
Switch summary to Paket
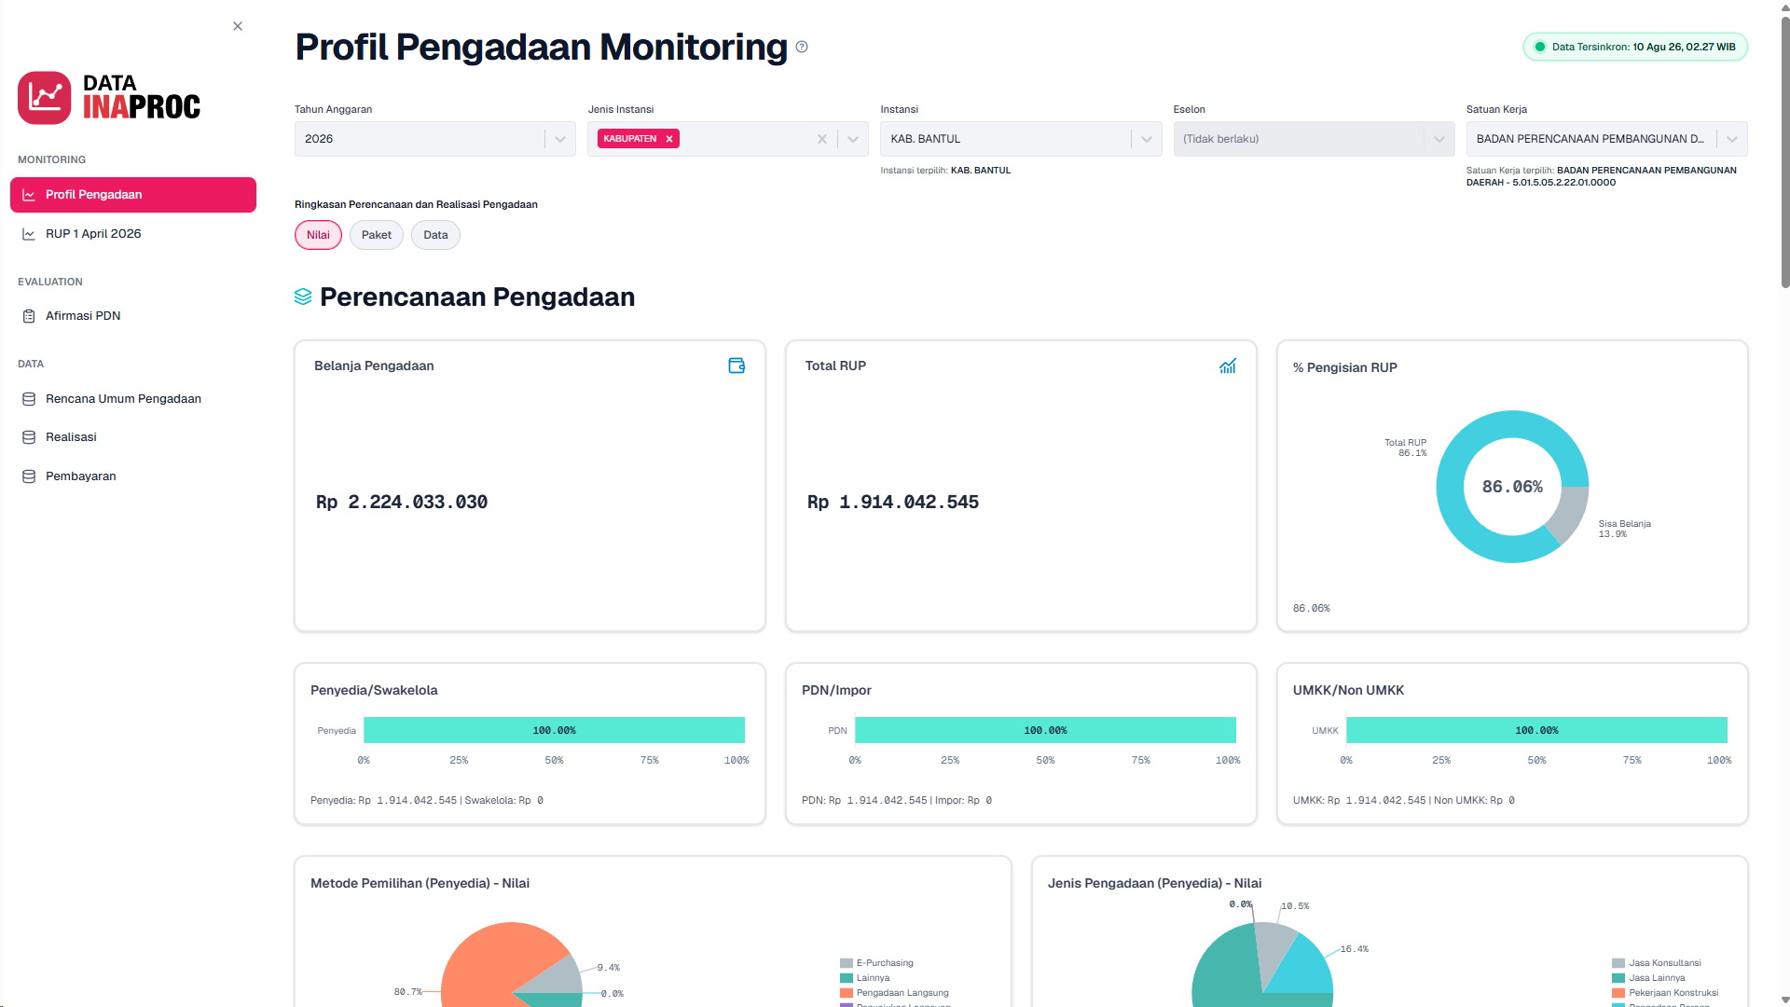pyautogui.click(x=377, y=235)
